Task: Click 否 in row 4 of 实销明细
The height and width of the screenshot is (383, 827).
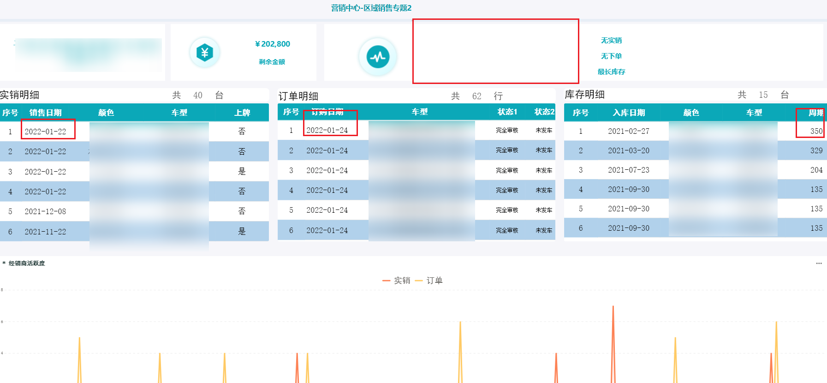Action: click(242, 191)
